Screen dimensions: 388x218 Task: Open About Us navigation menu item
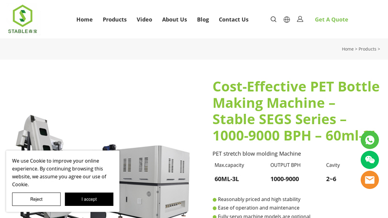[175, 19]
